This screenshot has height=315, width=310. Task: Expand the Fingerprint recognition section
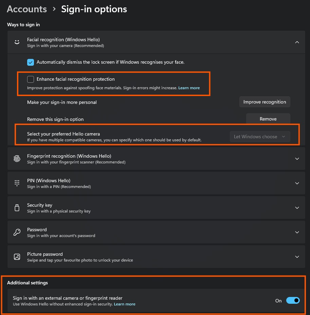click(x=297, y=159)
